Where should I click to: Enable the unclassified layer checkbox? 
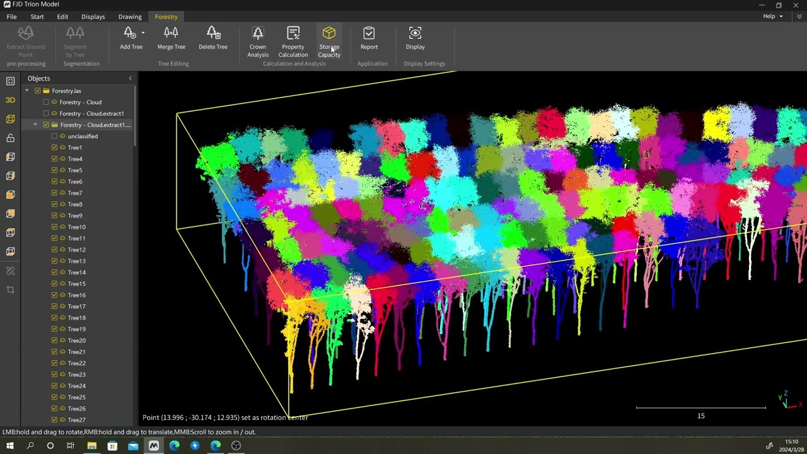54,136
